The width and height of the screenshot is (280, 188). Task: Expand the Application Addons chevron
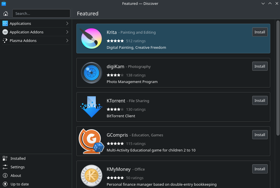[67, 32]
